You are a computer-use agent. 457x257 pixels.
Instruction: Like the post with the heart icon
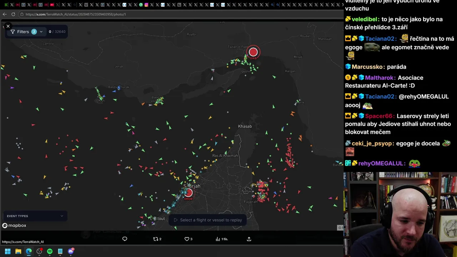[x=187, y=239]
